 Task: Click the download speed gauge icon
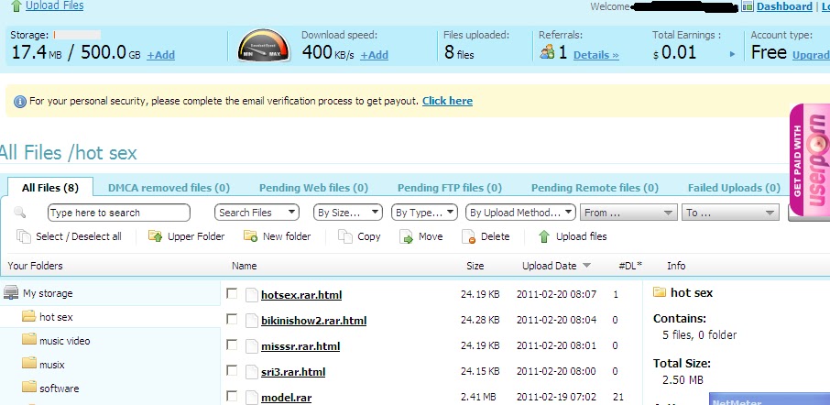point(264,45)
